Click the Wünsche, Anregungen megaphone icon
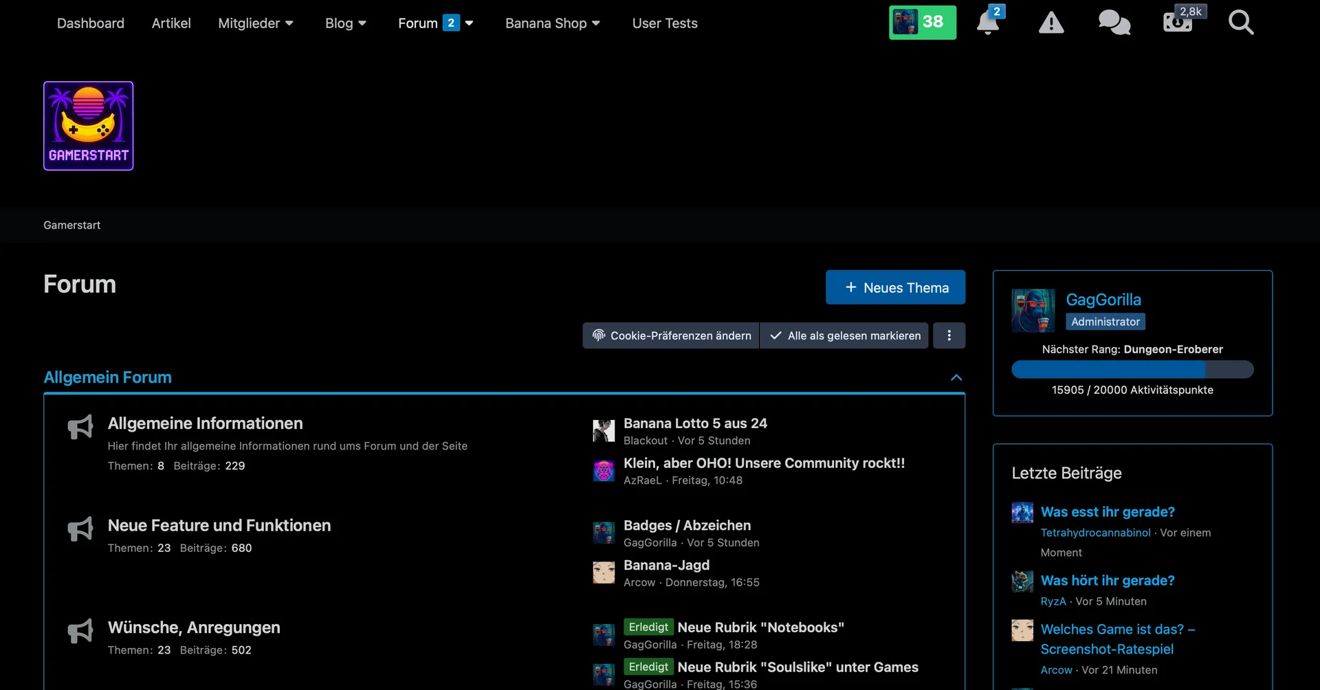Image resolution: width=1320 pixels, height=690 pixels. [80, 631]
